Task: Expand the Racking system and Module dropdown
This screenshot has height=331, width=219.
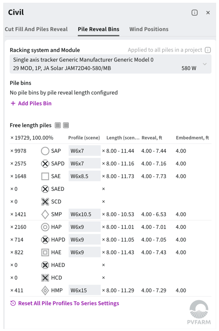Action: [x=204, y=64]
